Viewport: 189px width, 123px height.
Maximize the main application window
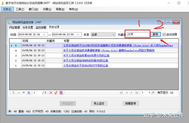tap(179, 3)
